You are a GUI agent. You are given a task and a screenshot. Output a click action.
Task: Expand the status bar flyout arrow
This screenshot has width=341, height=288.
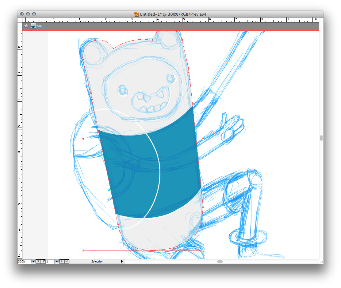(x=122, y=262)
